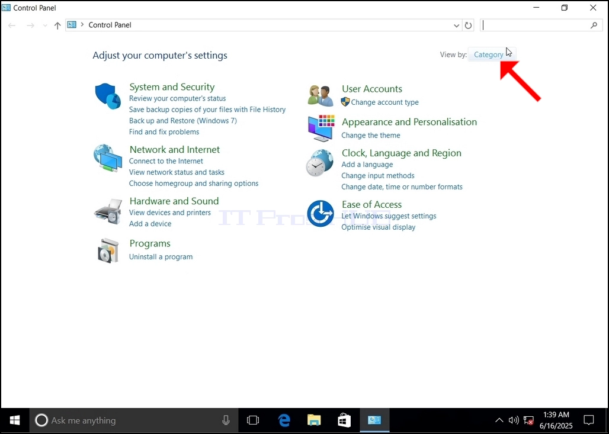Open the View by Category dropdown
The image size is (609, 434).
492,54
